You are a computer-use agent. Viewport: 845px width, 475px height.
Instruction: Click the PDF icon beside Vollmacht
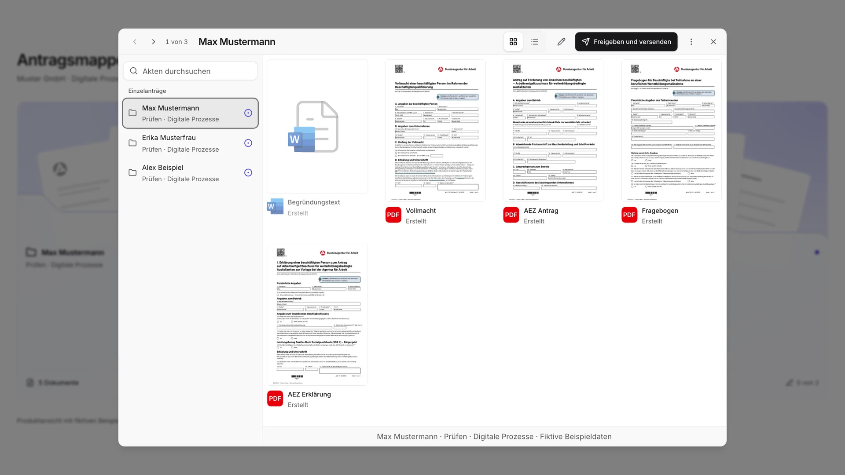tap(393, 215)
